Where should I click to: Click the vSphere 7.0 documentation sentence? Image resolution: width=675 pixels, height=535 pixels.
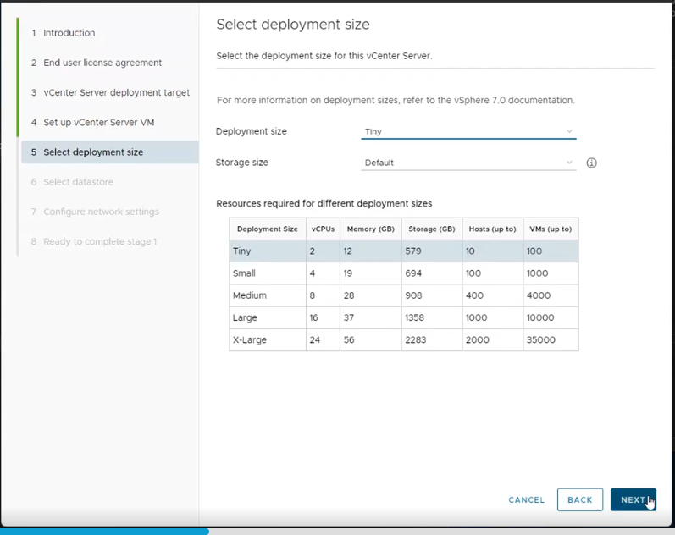pyautogui.click(x=396, y=100)
